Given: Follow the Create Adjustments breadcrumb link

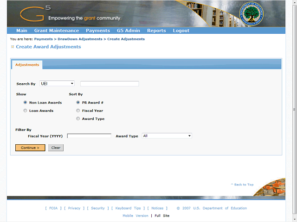Looking at the screenshot, I should click(126, 39).
